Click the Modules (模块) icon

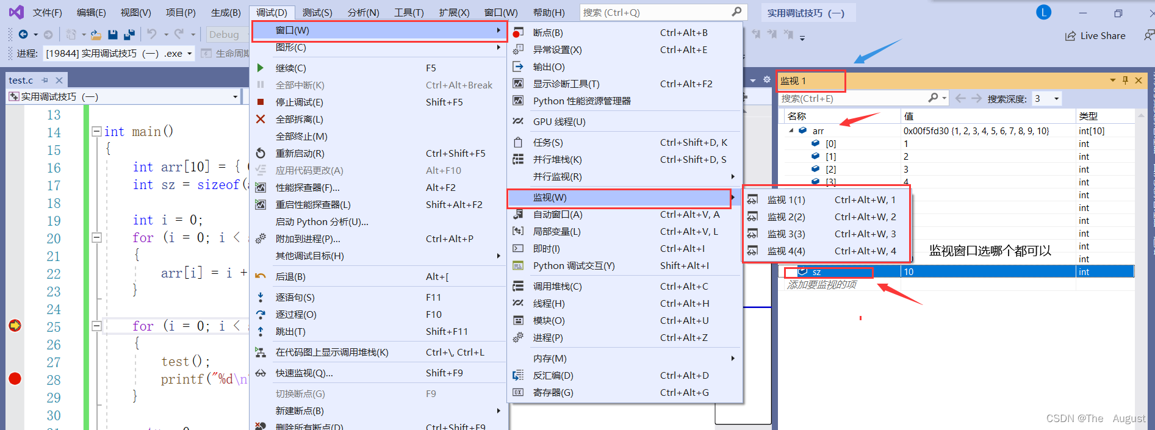tap(517, 320)
